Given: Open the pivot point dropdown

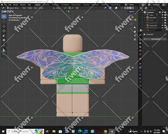Looking at the screenshot, I should [66, 8].
